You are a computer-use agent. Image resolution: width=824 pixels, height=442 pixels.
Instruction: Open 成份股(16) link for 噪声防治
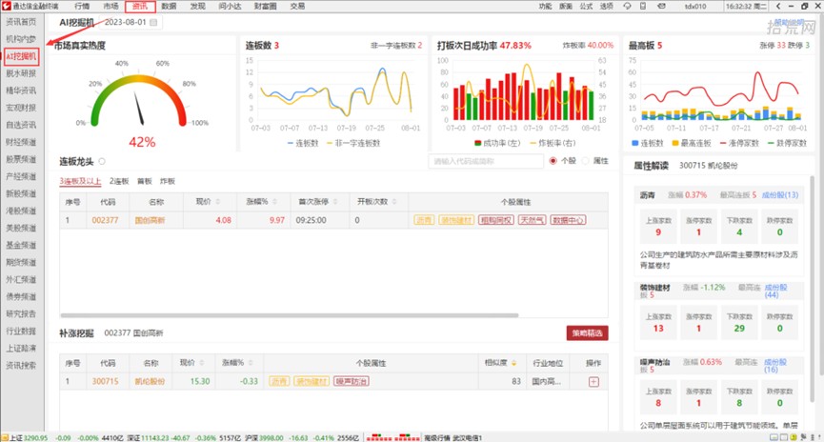coord(775,366)
